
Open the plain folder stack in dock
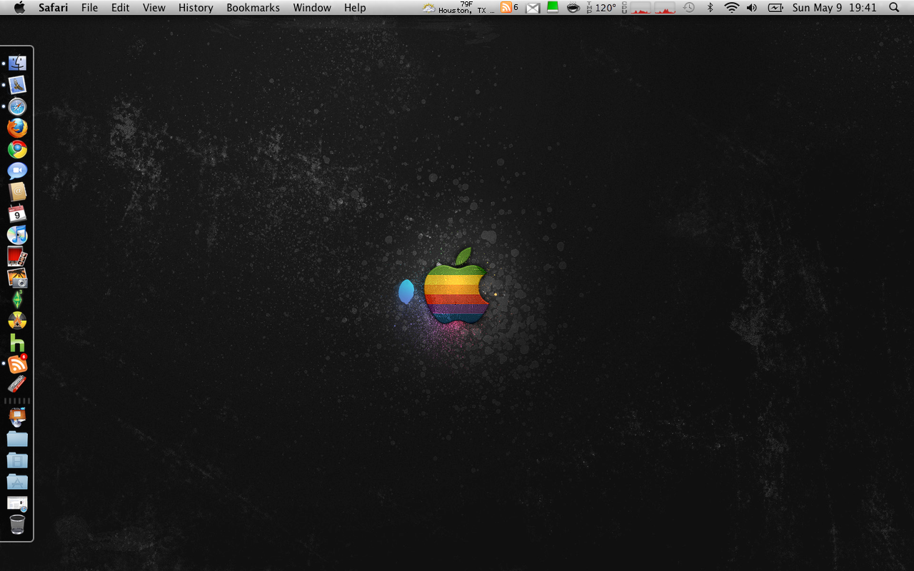[17, 438]
